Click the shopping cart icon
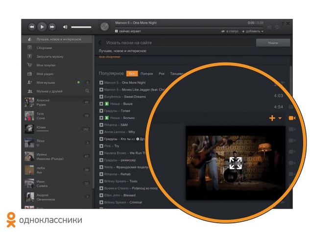The width and height of the screenshot is (310, 232). (29, 65)
